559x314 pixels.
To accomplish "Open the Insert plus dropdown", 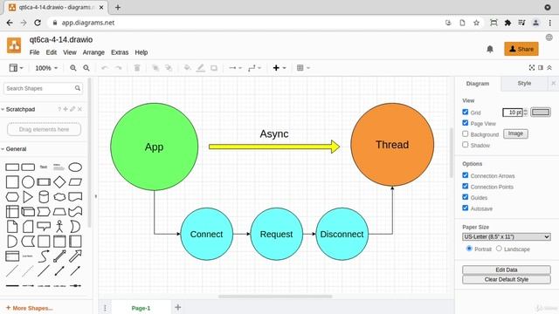I will tap(279, 68).
